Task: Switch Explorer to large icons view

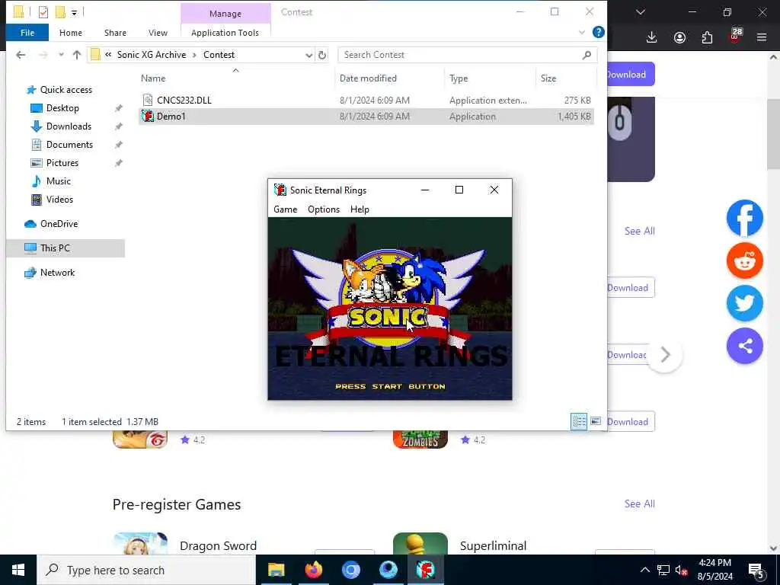Action: coord(596,422)
